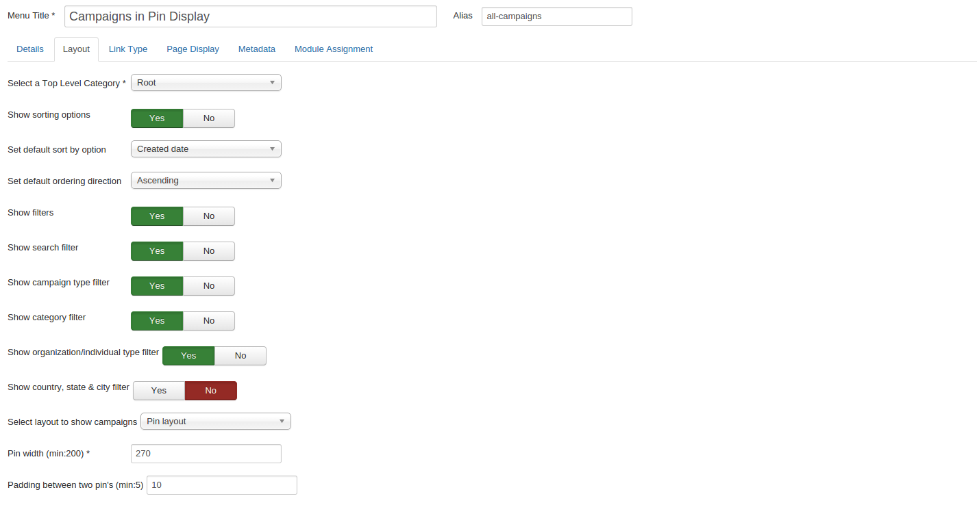This screenshot has height=505, width=977.
Task: Open the Page Display tab
Action: point(193,49)
